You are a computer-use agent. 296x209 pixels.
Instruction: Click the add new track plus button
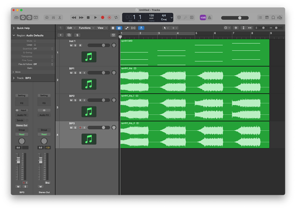coord(60,34)
